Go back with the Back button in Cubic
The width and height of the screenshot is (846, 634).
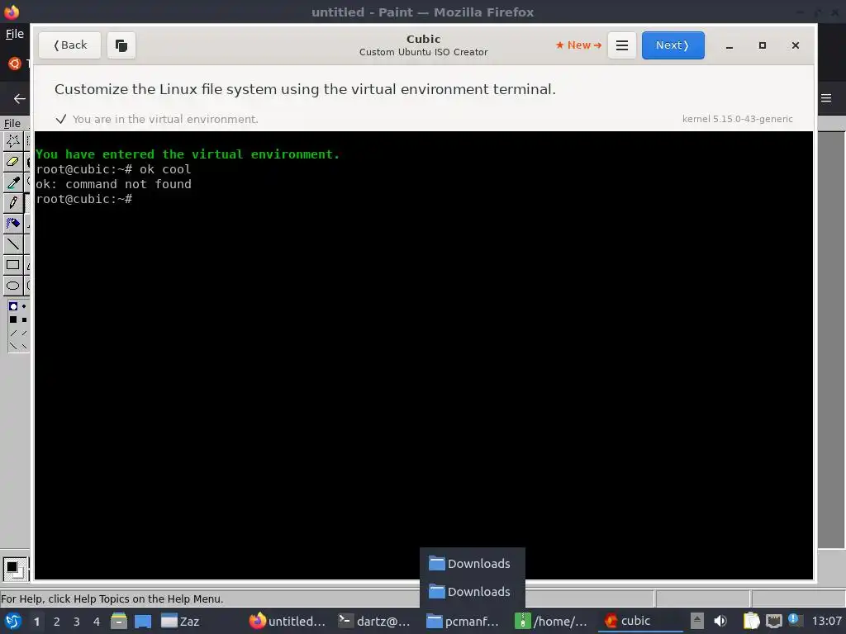[x=69, y=45]
